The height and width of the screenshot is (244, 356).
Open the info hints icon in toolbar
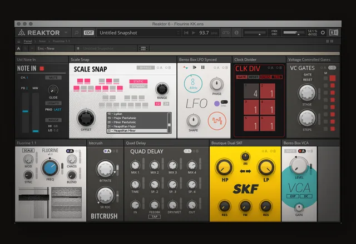236,33
